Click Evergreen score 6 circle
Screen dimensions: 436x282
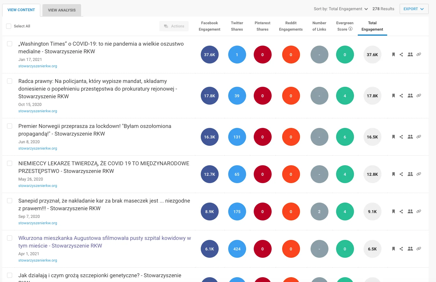345,137
